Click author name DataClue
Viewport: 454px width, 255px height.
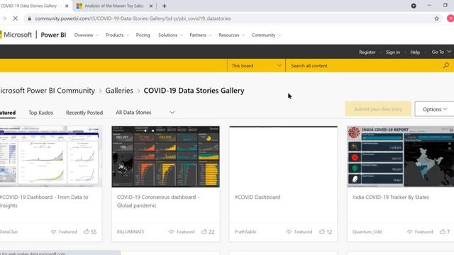pos(9,232)
